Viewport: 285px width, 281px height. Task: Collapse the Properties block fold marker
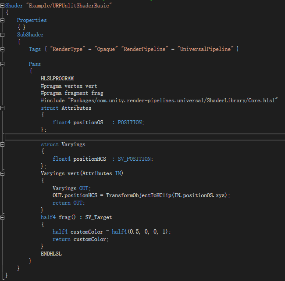click(2, 20)
